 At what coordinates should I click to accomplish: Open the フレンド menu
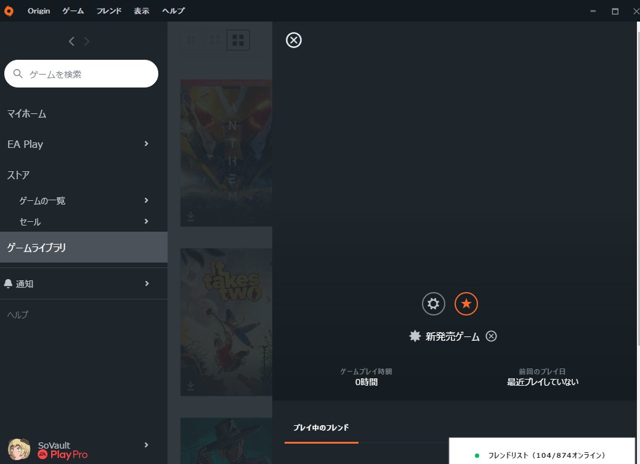(108, 10)
